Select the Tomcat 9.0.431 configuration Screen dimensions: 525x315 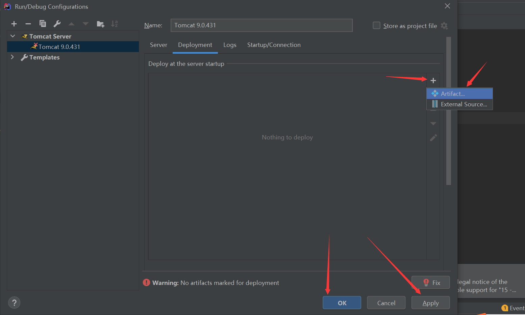(x=73, y=47)
